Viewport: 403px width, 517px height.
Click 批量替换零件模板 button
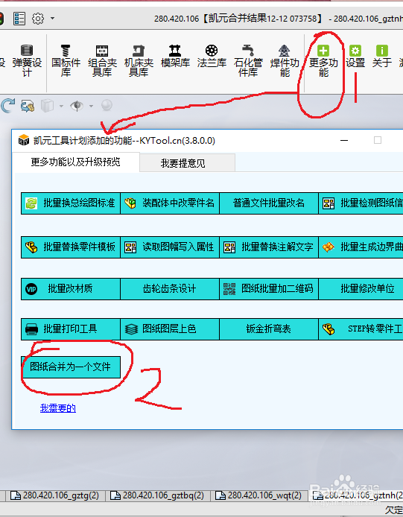71,247
